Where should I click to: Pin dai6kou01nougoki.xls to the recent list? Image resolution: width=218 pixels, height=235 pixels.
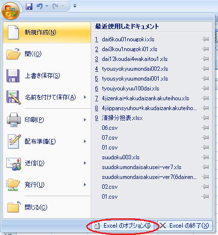point(205,39)
